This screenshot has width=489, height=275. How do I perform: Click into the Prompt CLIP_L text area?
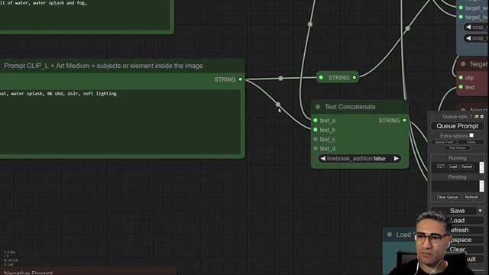120,122
